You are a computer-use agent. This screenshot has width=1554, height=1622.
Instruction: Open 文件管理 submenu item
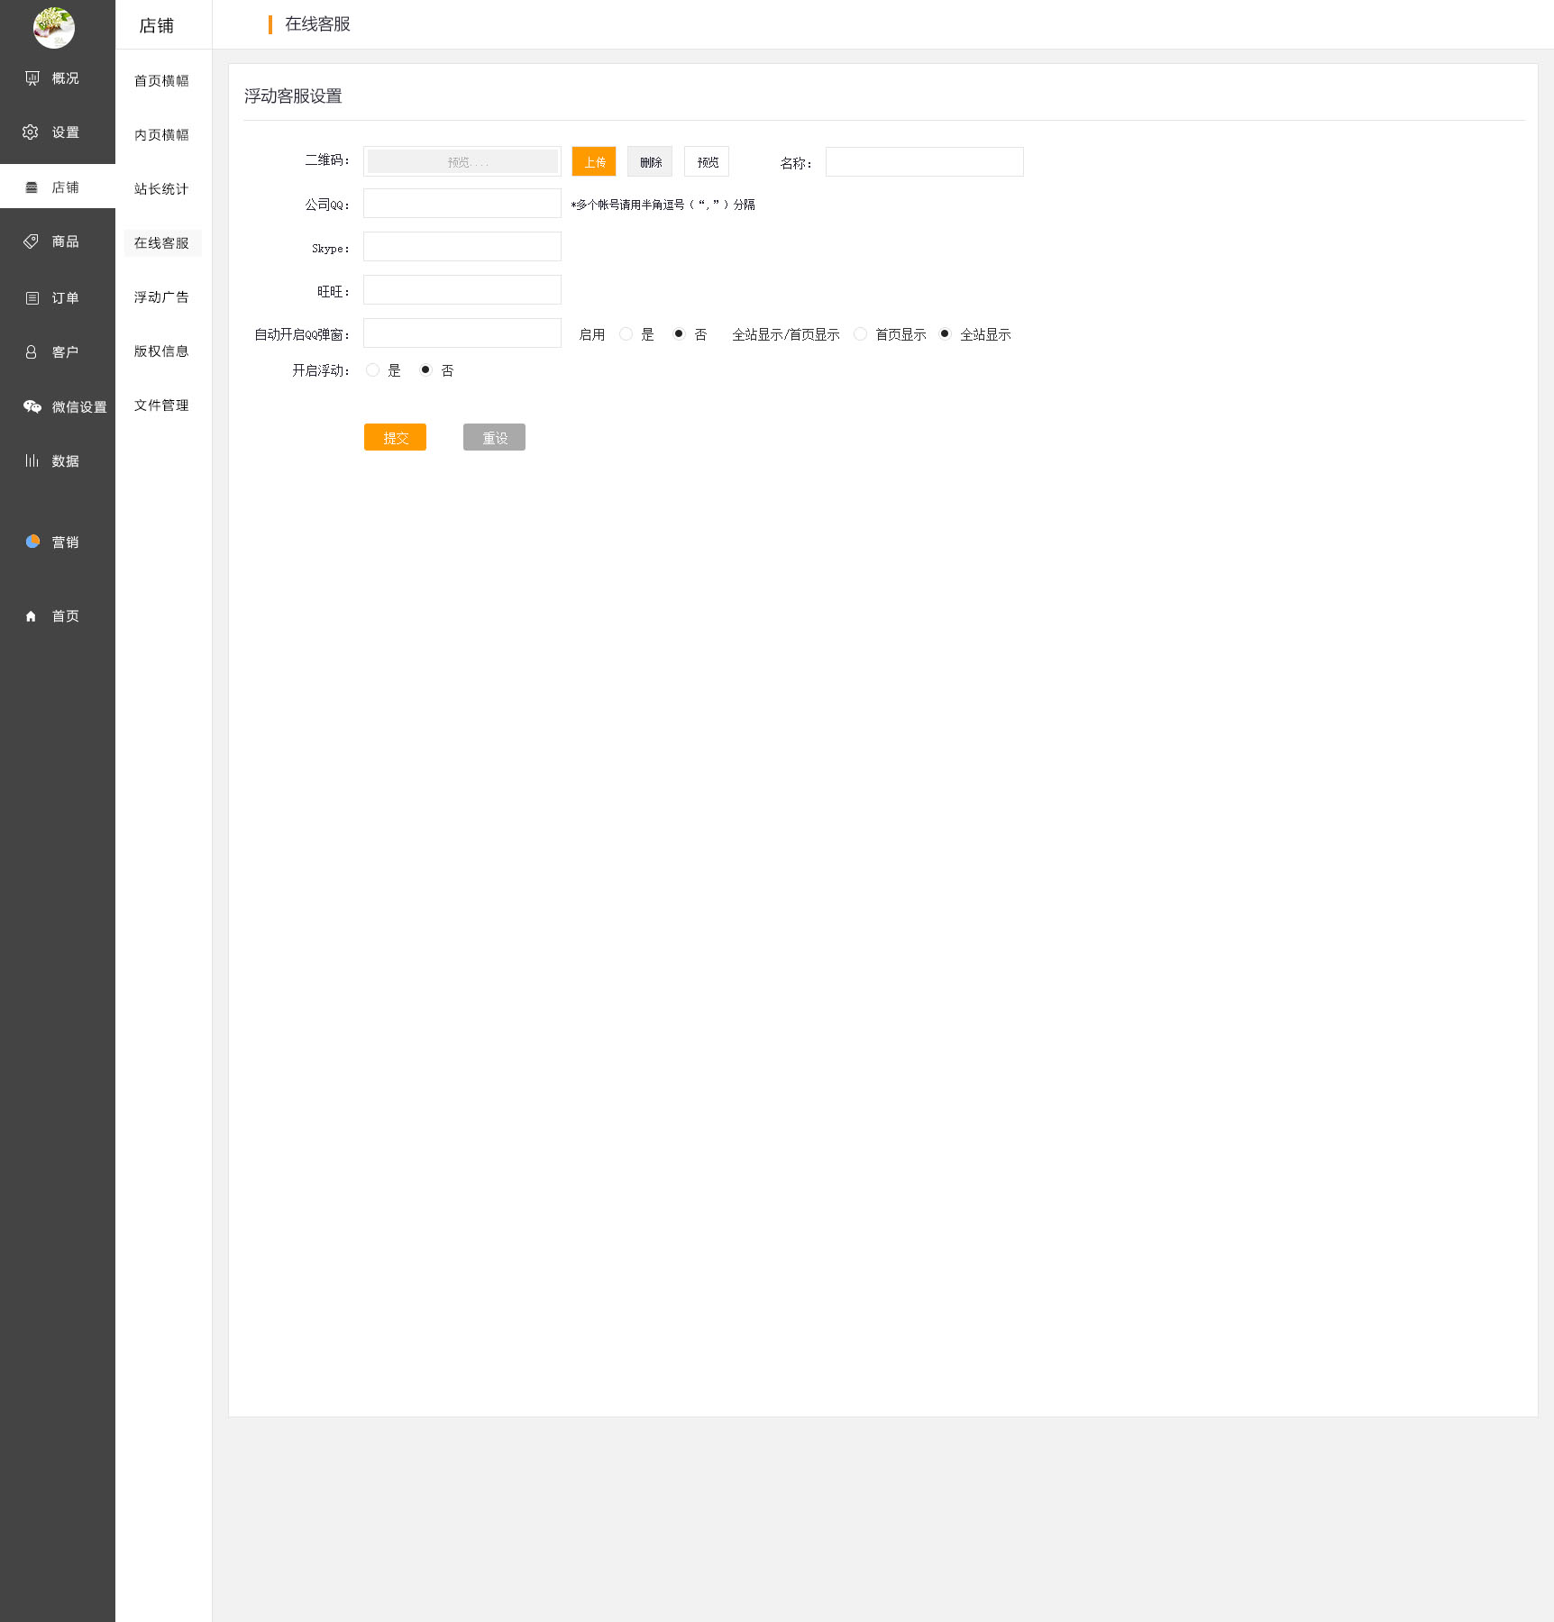click(x=161, y=405)
